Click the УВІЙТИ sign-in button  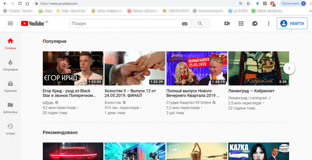coord(292,23)
